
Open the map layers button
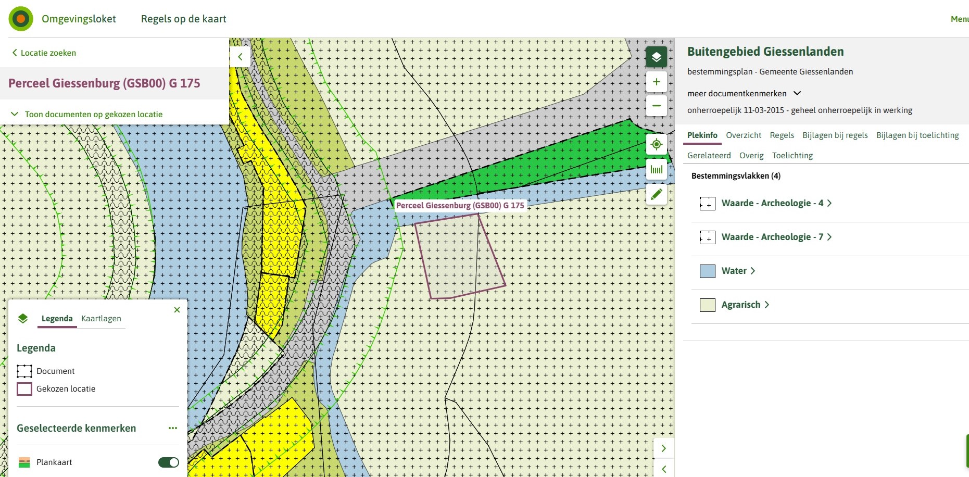(656, 57)
